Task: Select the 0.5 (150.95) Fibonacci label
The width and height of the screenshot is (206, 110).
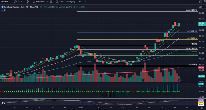Action: [x=192, y=54]
